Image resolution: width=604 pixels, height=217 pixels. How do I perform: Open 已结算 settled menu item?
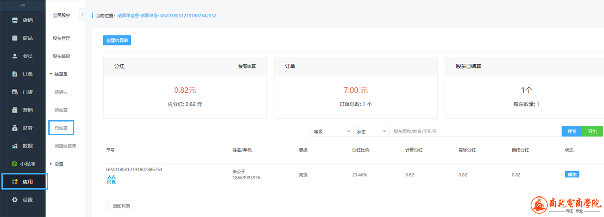61,128
